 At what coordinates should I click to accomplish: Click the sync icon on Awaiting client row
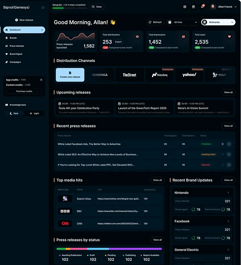[x=223, y=154]
